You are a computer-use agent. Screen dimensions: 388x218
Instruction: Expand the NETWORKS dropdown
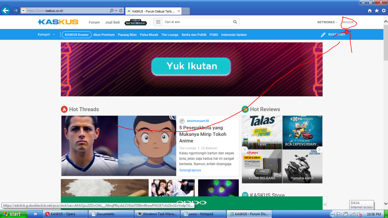tap(327, 22)
